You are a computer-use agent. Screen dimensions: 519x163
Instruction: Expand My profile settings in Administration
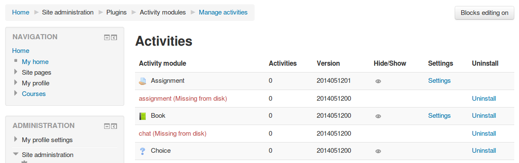pyautogui.click(x=16, y=139)
